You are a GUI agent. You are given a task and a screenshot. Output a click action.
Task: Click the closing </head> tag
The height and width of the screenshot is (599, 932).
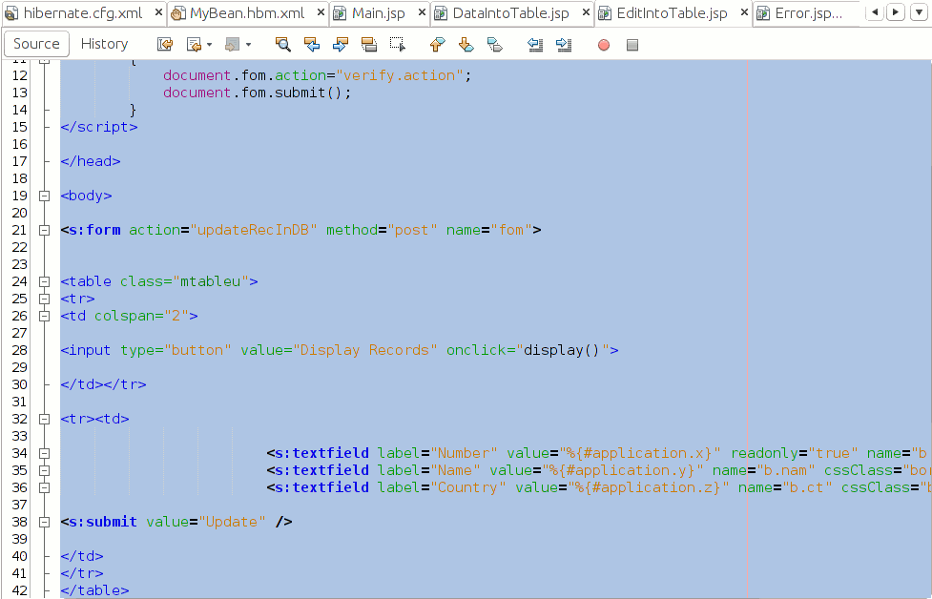[91, 161]
